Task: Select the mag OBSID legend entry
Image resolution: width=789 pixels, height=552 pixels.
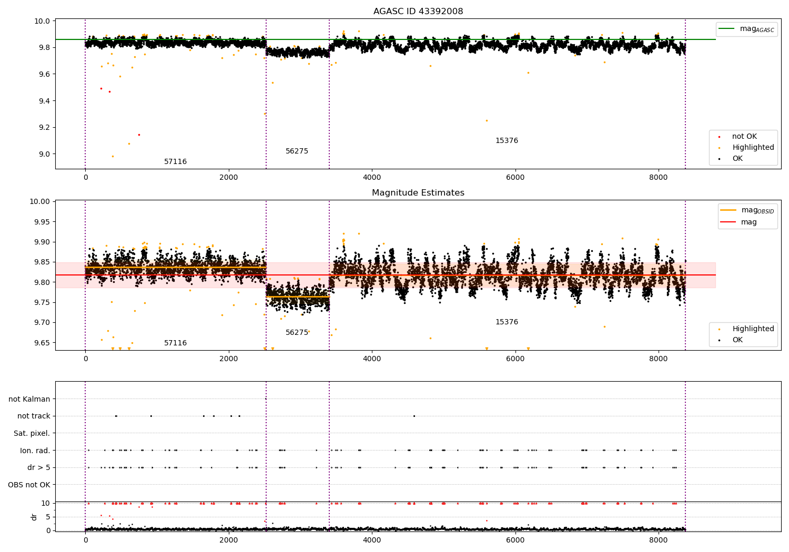Action: [x=748, y=210]
